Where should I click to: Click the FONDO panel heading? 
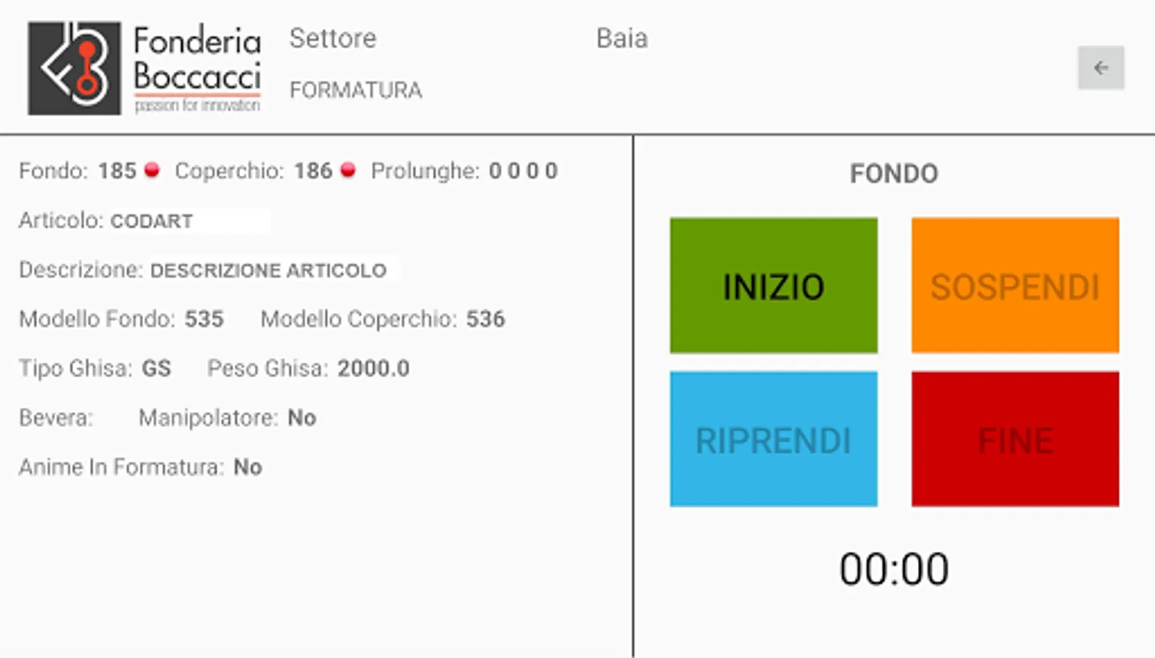pos(894,174)
